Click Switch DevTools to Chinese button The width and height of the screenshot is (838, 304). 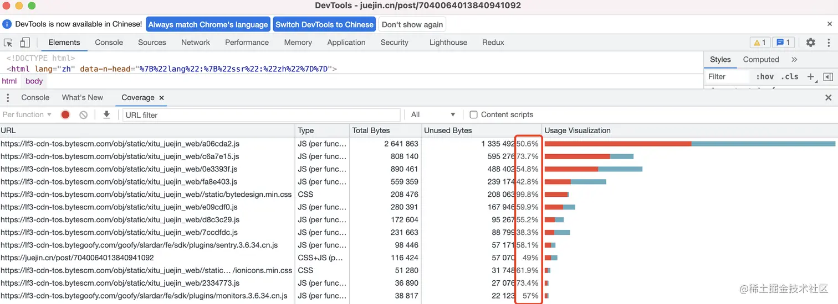pos(324,24)
